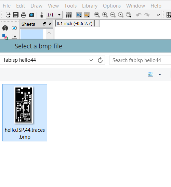Select the Mark origin tool icon
Screen dimensions: 171x187
click(14, 37)
